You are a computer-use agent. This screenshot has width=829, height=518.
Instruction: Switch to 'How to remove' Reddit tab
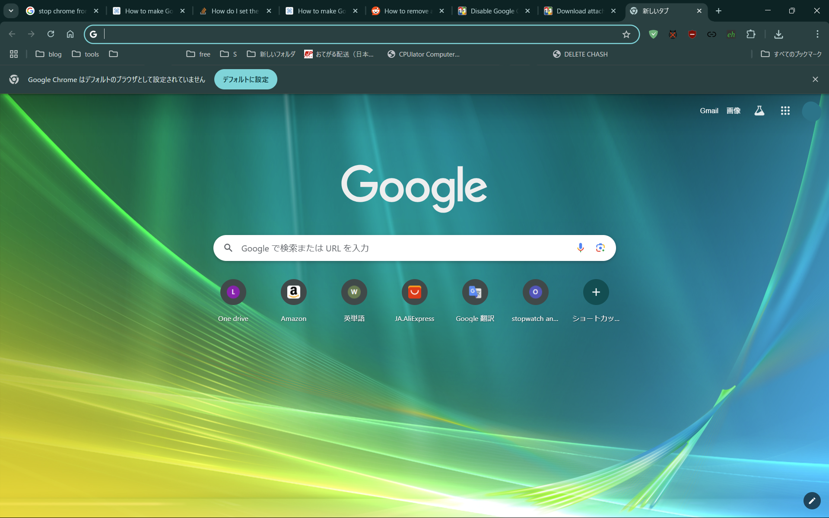tap(408, 11)
